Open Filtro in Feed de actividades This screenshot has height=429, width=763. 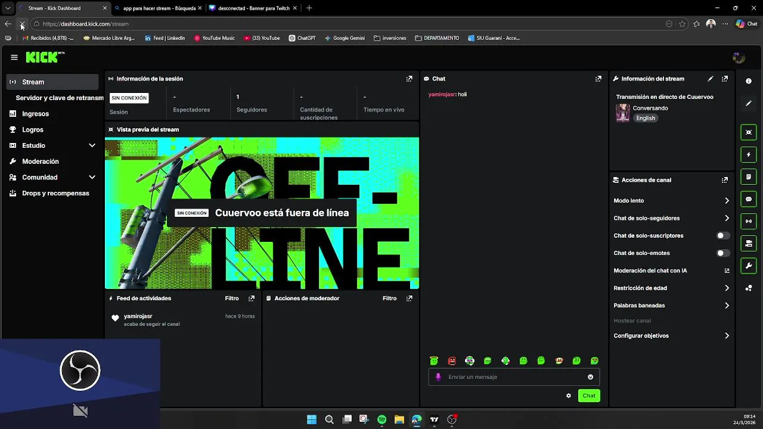click(x=232, y=299)
